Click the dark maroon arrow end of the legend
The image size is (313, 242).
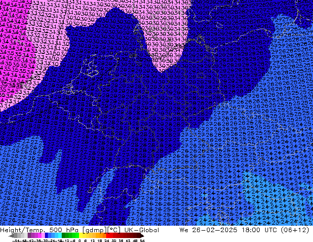coord(142,236)
